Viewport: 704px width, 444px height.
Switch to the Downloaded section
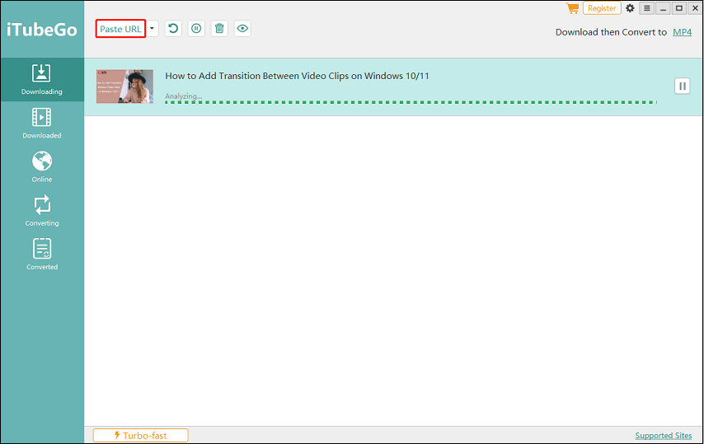(42, 124)
